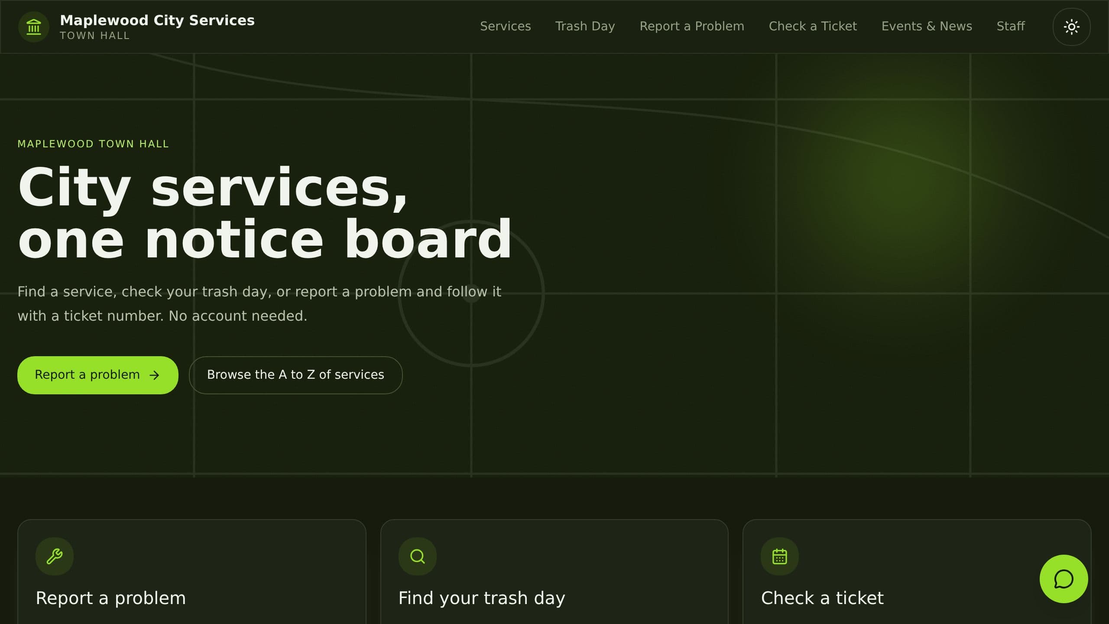Click the magnifier icon on trash day card
This screenshot has height=624, width=1109.
pyautogui.click(x=417, y=556)
